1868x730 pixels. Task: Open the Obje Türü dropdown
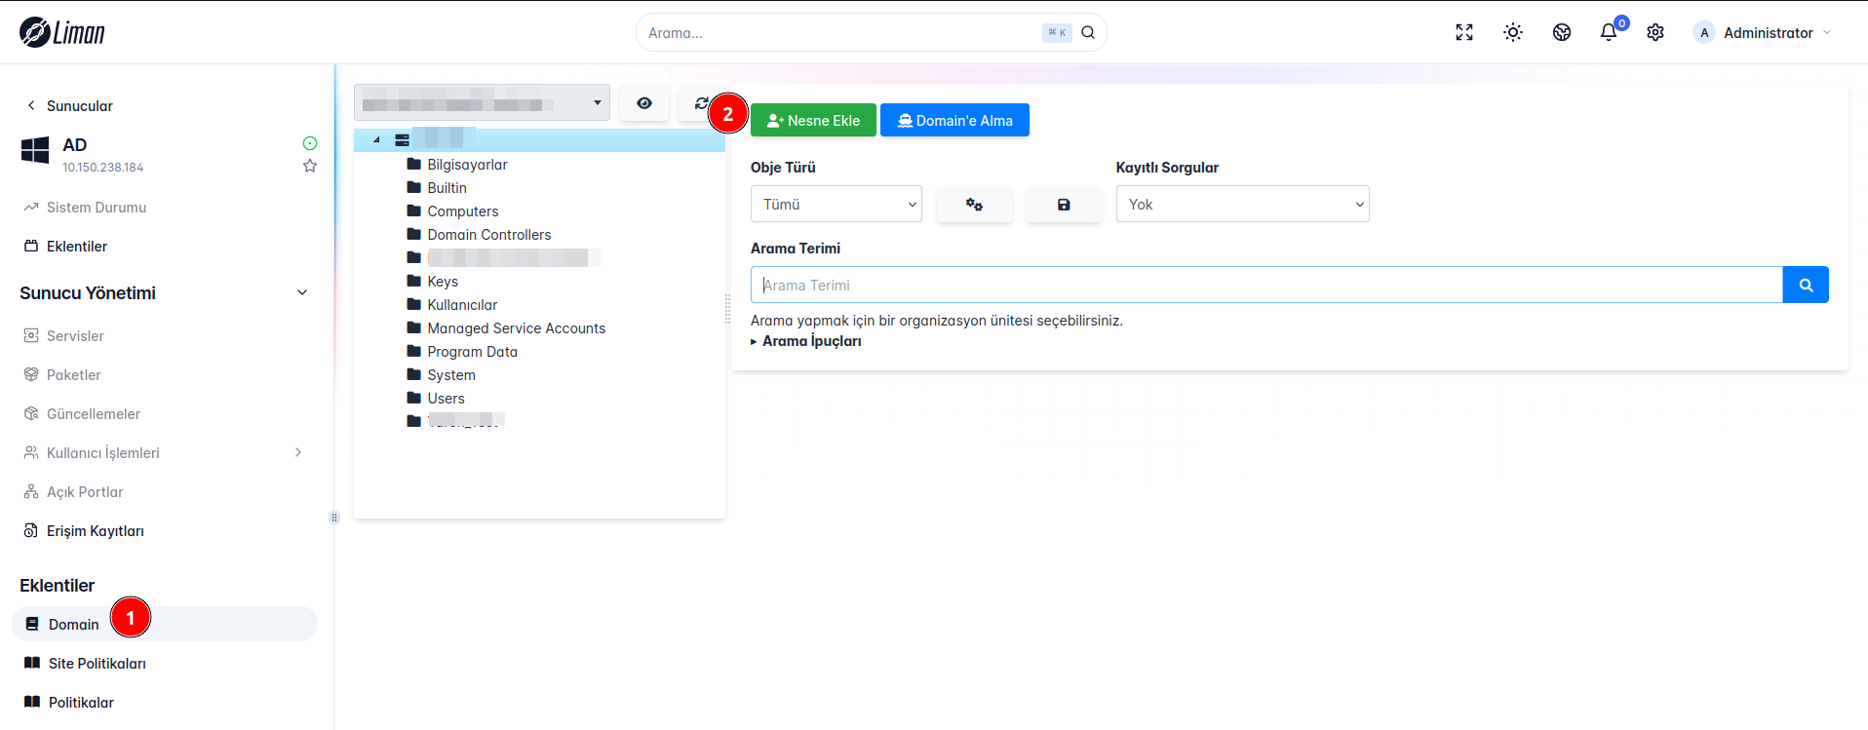pyautogui.click(x=837, y=204)
